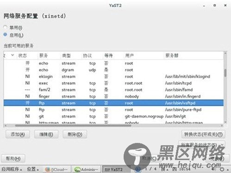Switch to the iCloud browser taskbar window
The width and height of the screenshot is (231, 173).
tap(56, 169)
